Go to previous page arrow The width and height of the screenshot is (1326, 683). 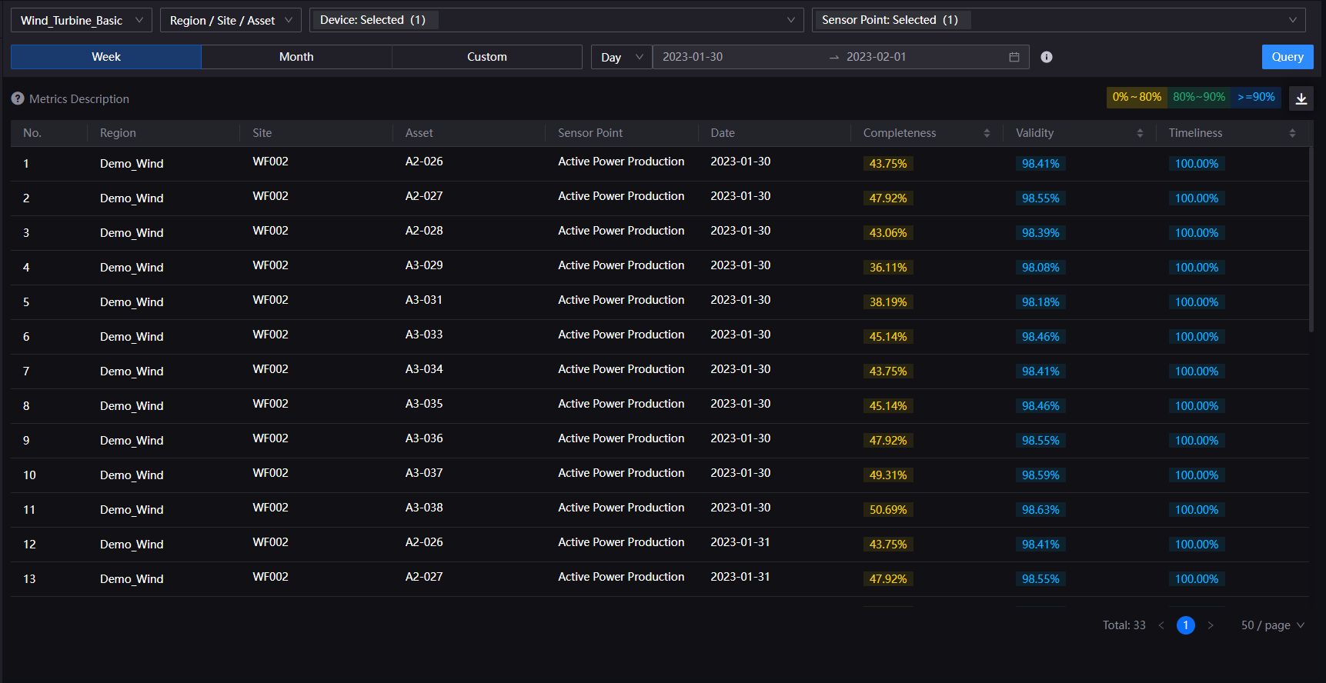point(1161,625)
